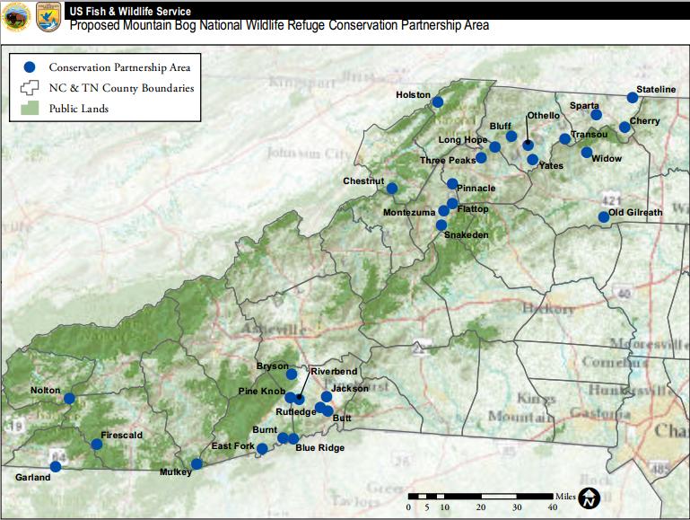
Task: Click the Department of the Interior bison seal
Action: (x=17, y=16)
